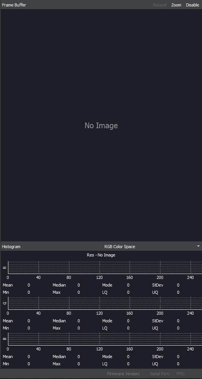Select the R channel histogram graph
202x379 pixels.
coord(105,268)
